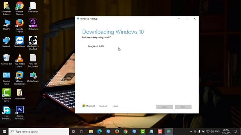Launch Adobe Photoshop from desktop

point(20,113)
